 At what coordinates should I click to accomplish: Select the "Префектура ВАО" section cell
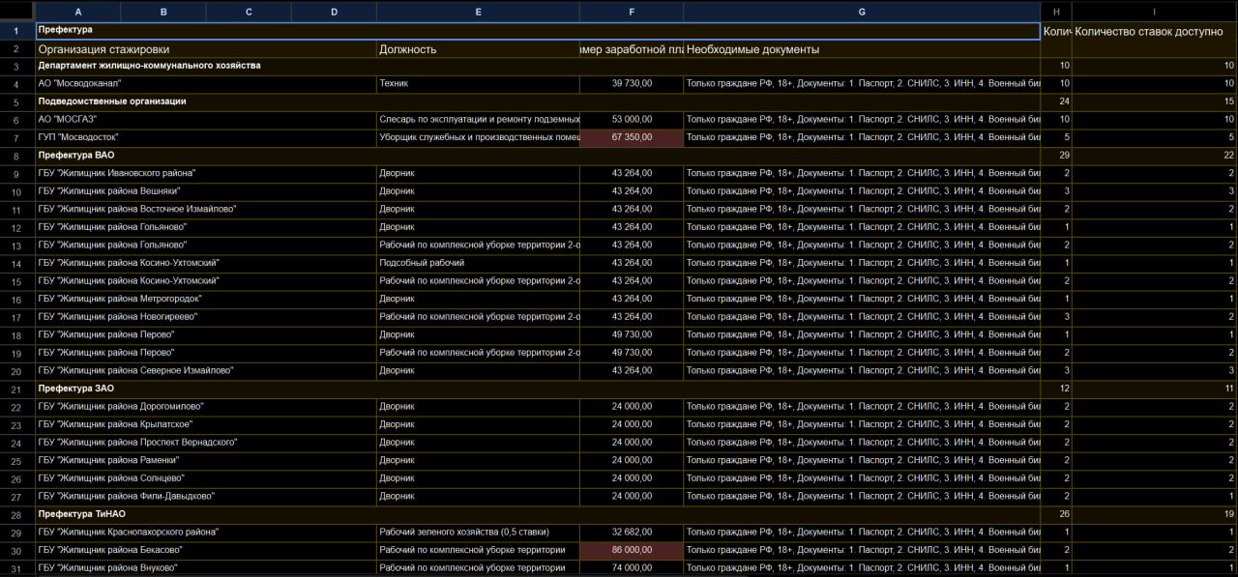click(x=538, y=155)
